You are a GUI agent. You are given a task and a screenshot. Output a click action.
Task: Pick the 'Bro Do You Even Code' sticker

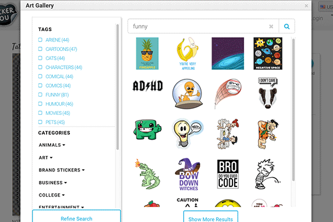click(228, 173)
